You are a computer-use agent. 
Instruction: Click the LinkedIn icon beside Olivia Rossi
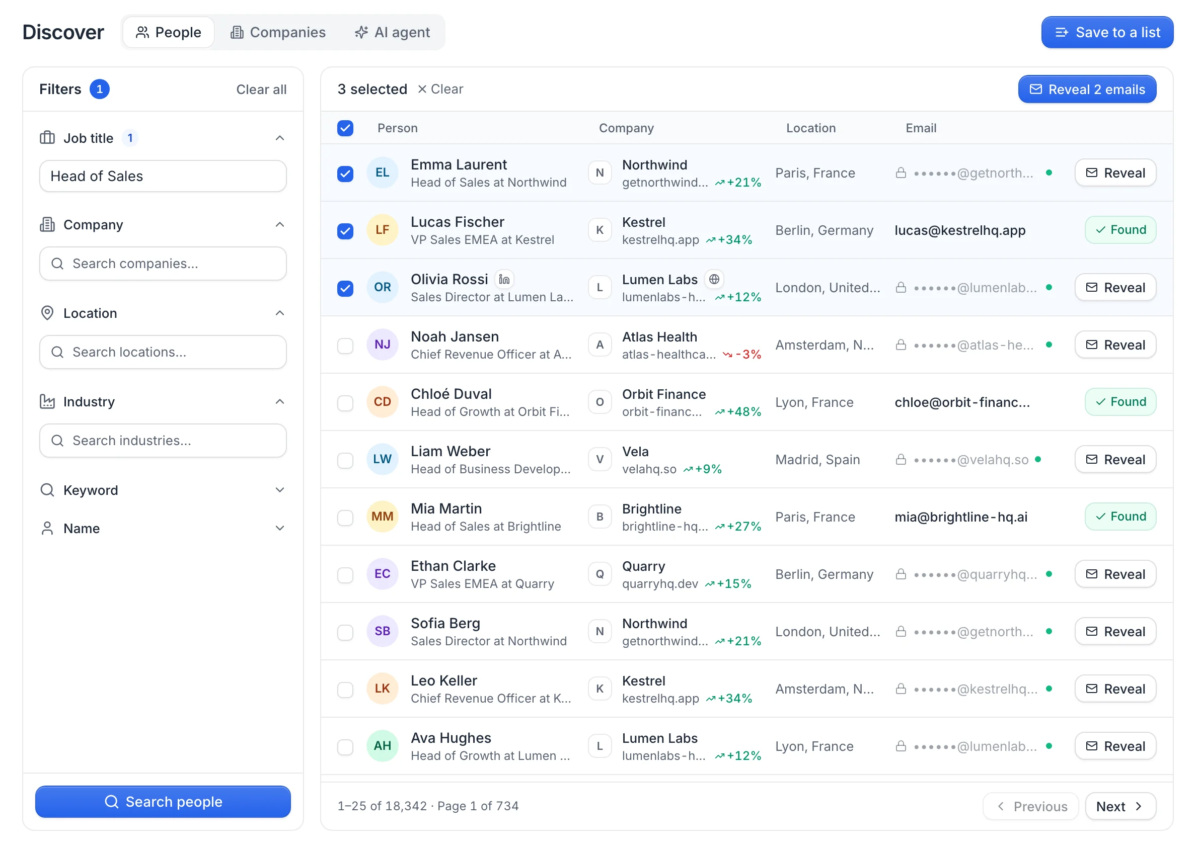coord(504,279)
